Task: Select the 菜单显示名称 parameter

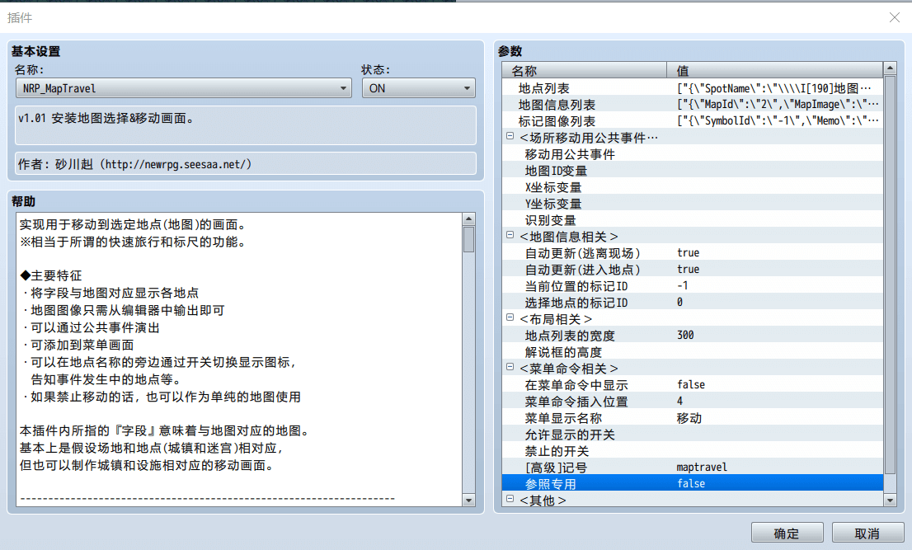Action: click(x=692, y=418)
